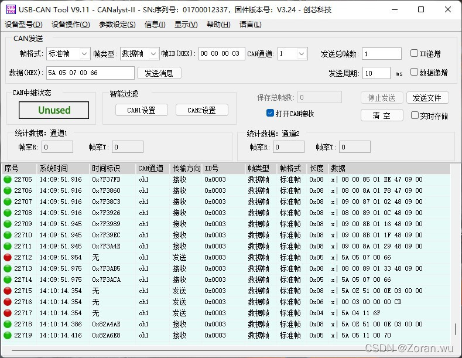Screen dimensions: 462x358
Task: Open the 语言(L) menu
Action: [x=251, y=25]
